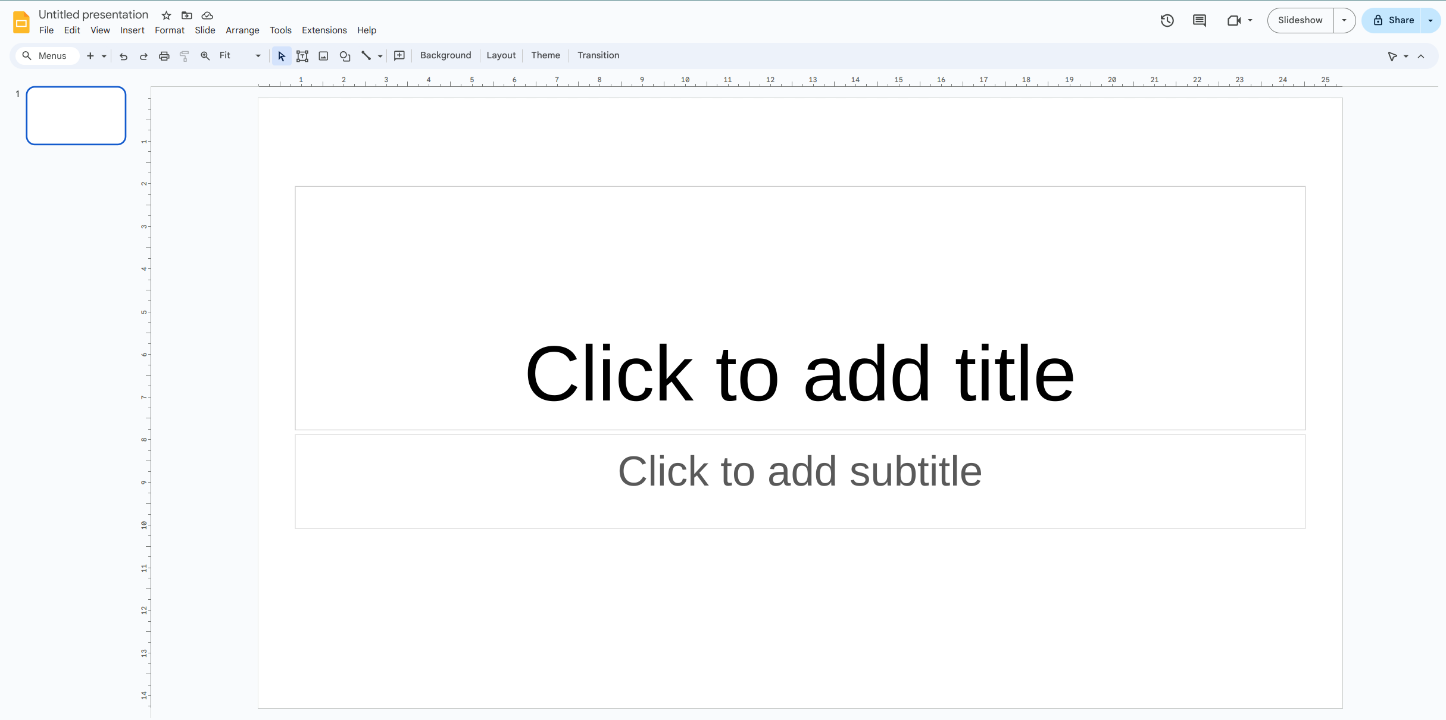Click the zoom tool icon

click(204, 55)
